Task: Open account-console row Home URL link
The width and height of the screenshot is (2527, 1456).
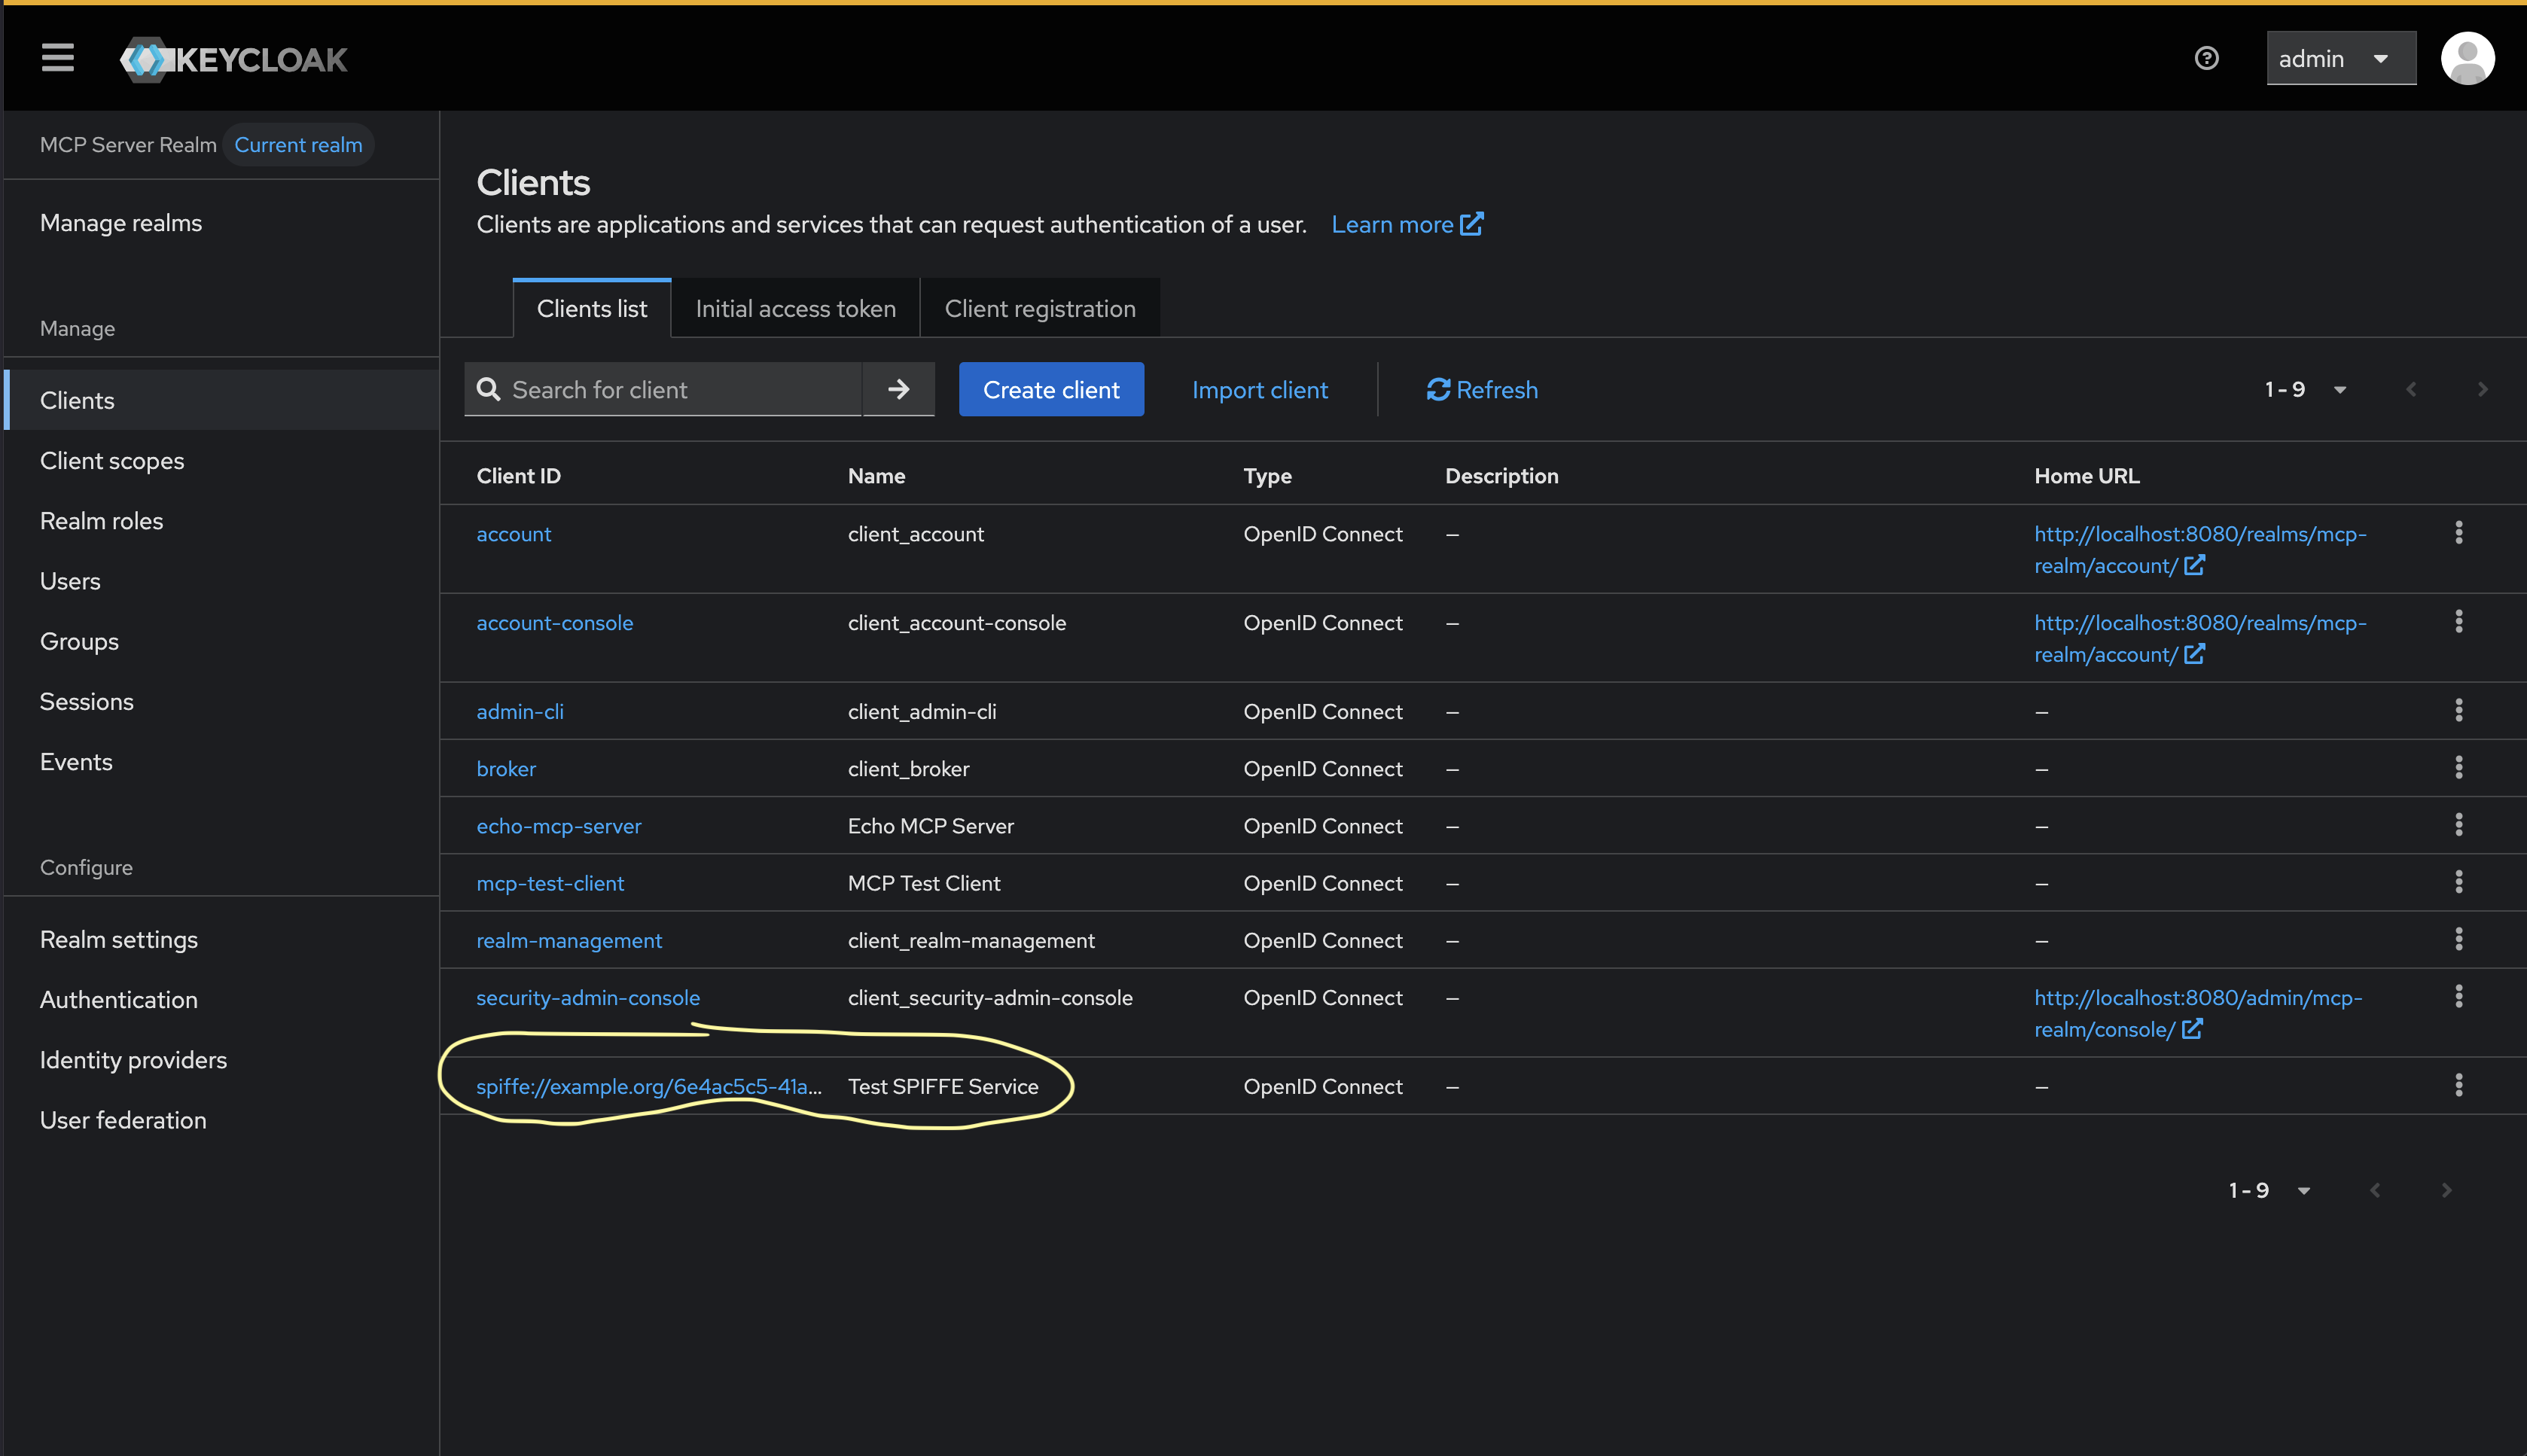Action: pyautogui.click(x=2199, y=638)
